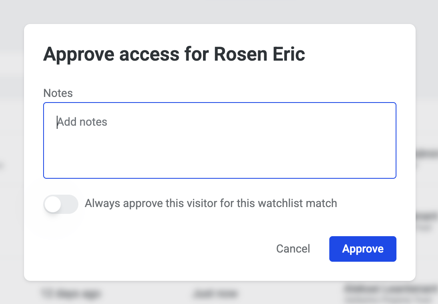Click the 'Add notes' placeholder text
The width and height of the screenshot is (438, 304).
pos(82,122)
